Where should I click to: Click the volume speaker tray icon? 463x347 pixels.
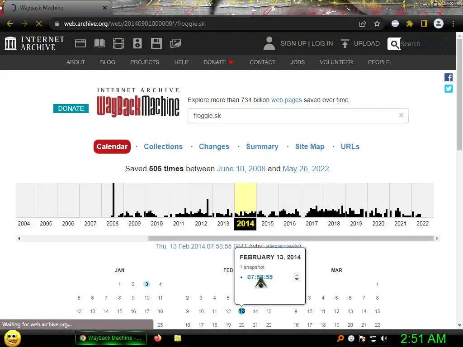[383, 338]
